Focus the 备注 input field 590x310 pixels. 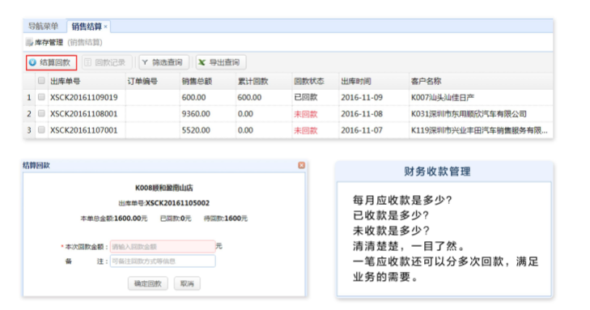[x=163, y=261]
